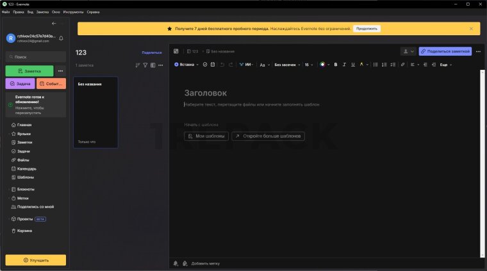The width and height of the screenshot is (487, 271).
Task: Open the Заметка menu in the menu bar
Action: [42, 12]
